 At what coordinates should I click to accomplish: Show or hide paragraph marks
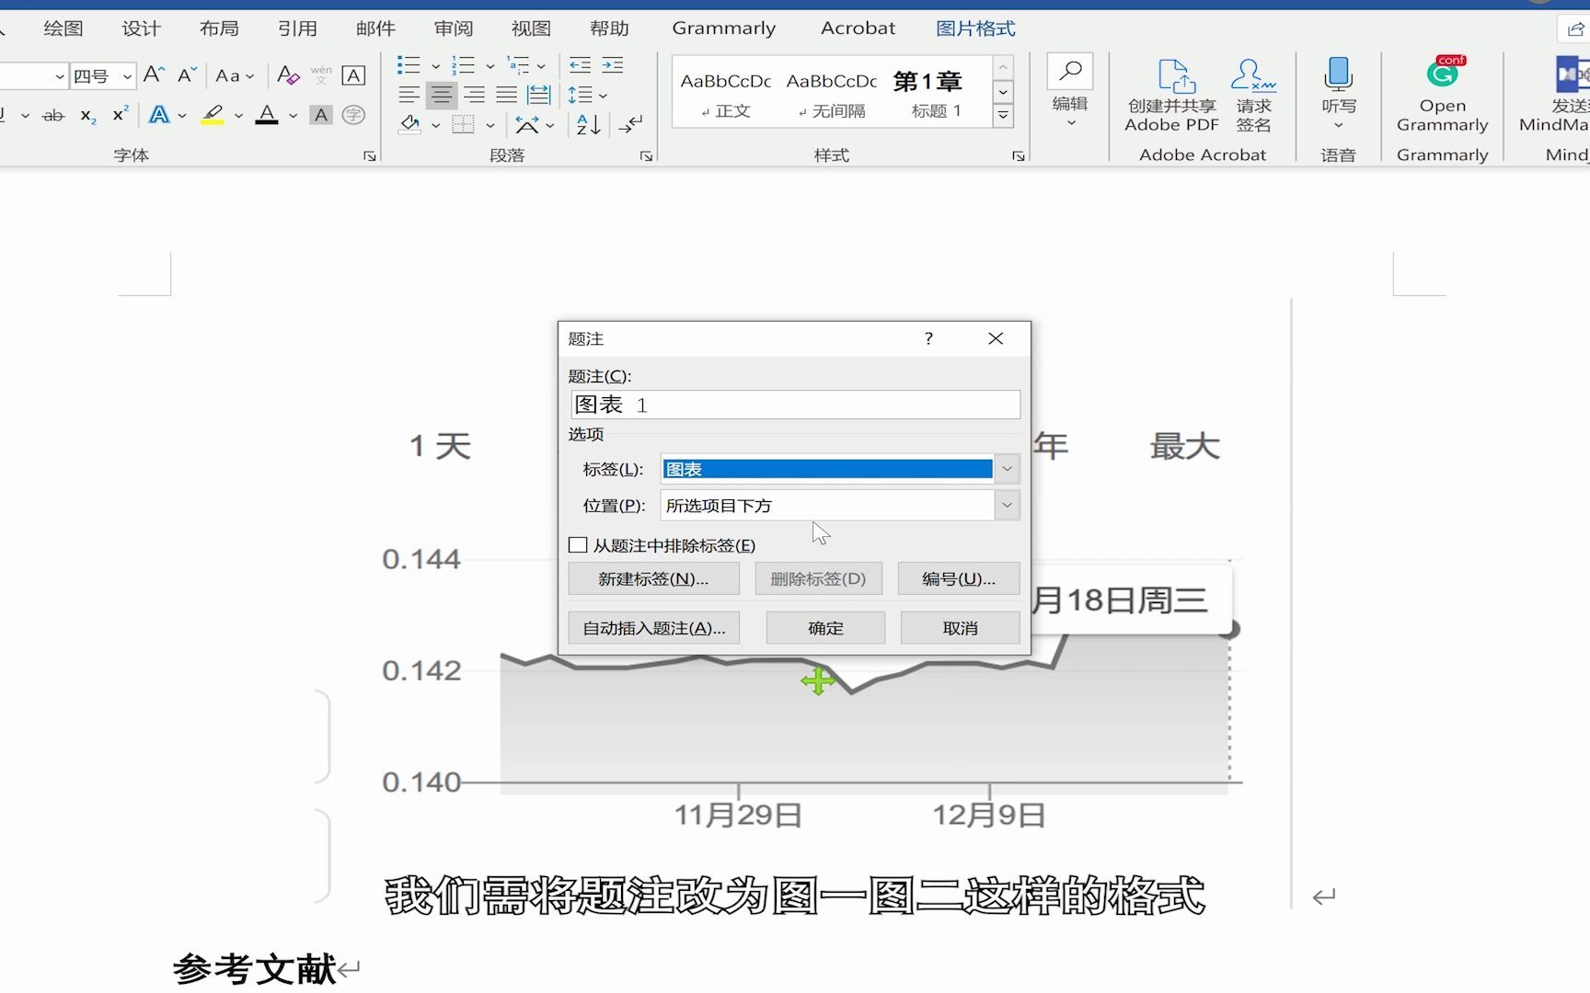[630, 124]
